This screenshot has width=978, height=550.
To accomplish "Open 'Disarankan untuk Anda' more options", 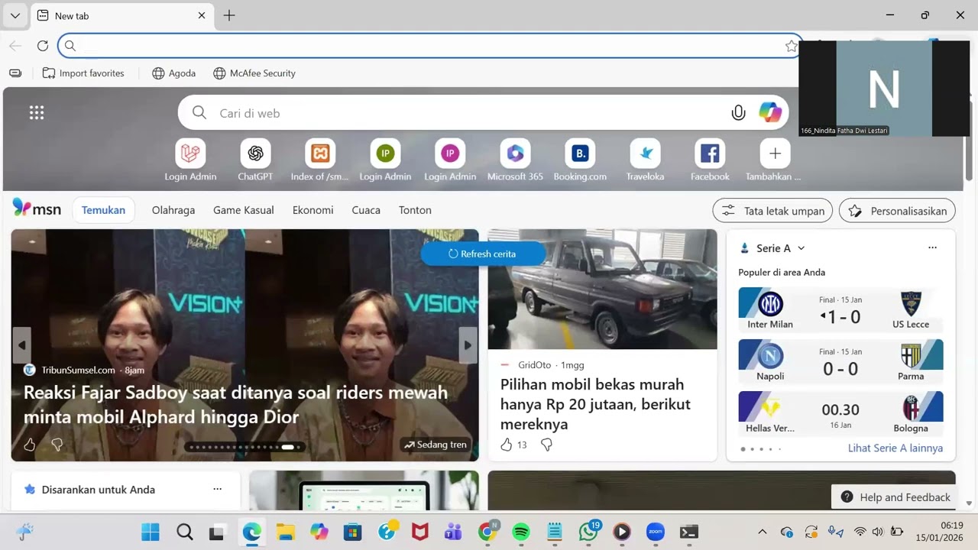I will [217, 489].
